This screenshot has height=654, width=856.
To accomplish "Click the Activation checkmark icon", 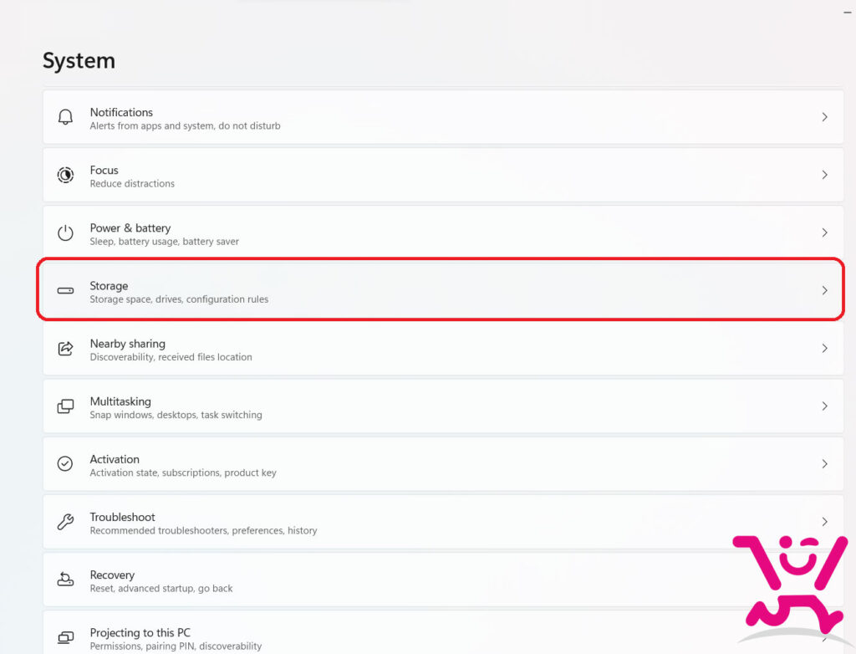I will click(65, 464).
